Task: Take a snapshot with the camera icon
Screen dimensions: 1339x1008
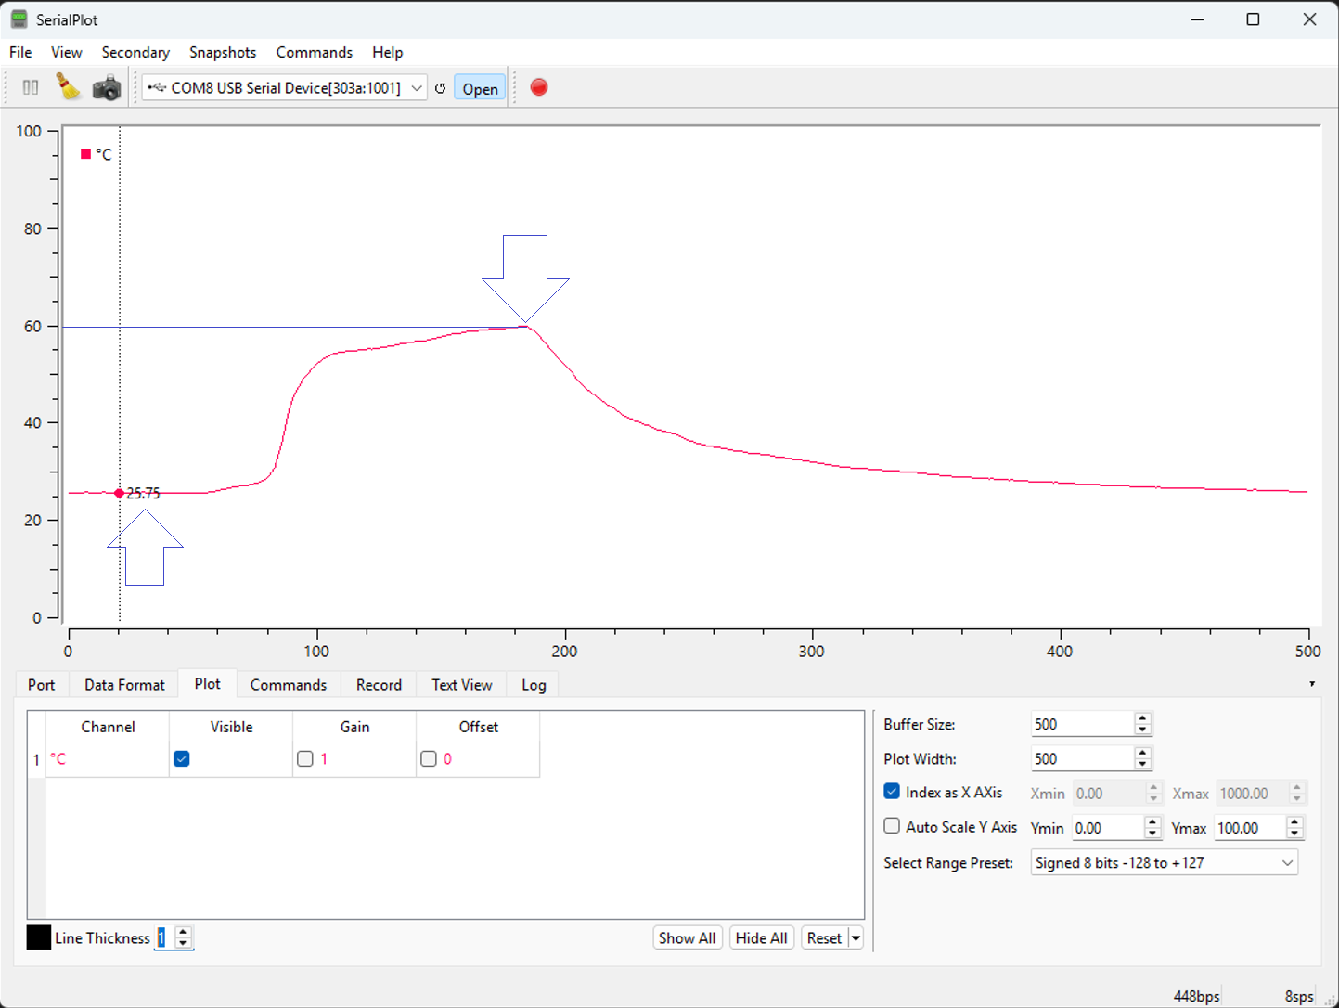Action: click(x=107, y=87)
